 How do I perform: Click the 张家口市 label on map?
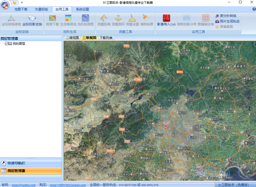[109, 71]
